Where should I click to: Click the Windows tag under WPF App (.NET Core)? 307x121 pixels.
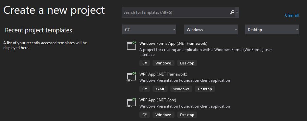(163, 115)
